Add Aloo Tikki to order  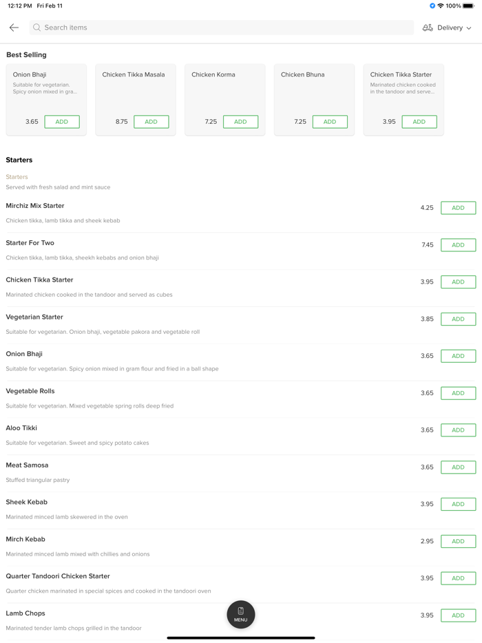458,430
